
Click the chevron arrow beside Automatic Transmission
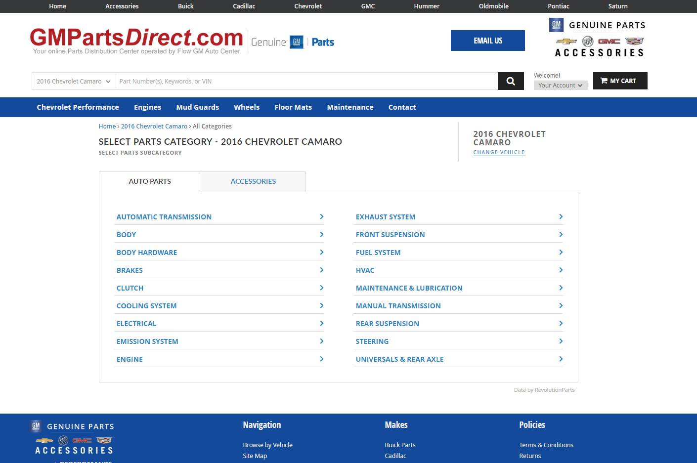(321, 216)
